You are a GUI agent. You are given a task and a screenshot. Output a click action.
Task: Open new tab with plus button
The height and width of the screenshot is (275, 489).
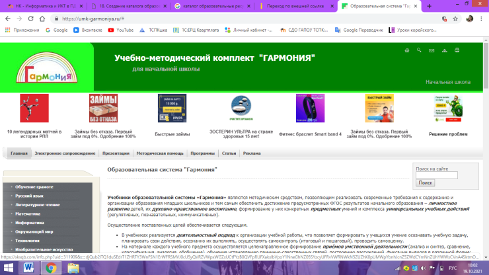tap(429, 6)
